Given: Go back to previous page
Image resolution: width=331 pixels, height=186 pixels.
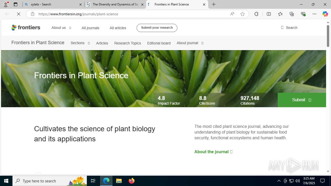Looking at the screenshot, I should point(7,14).
